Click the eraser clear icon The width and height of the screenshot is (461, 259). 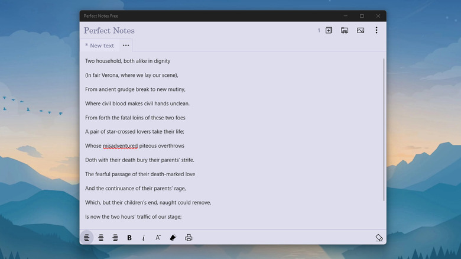pos(379,238)
